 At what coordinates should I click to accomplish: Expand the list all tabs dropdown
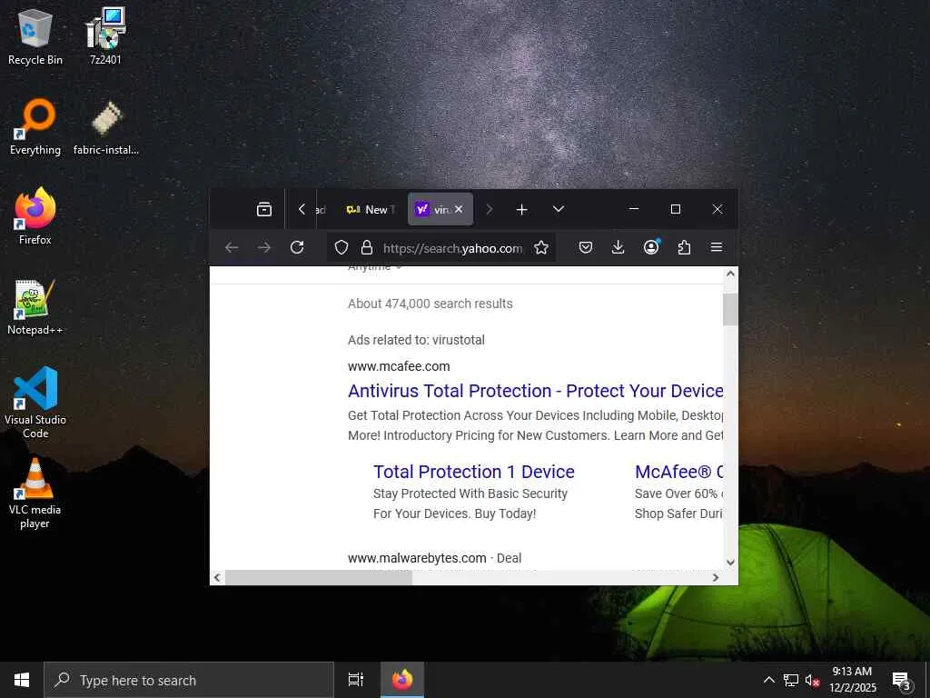tap(559, 209)
